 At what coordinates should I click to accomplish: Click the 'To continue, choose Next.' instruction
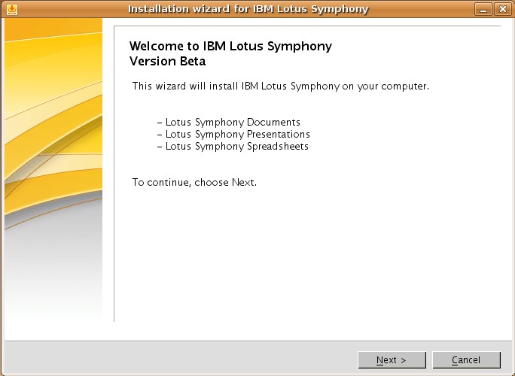tap(194, 182)
